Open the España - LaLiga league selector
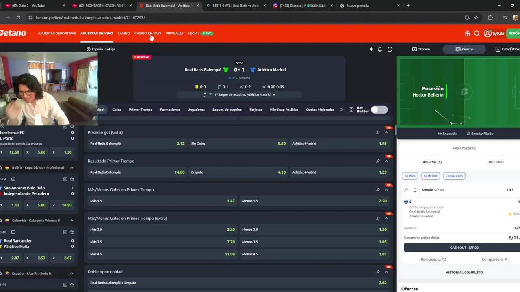This screenshot has width=520, height=292. [101, 49]
